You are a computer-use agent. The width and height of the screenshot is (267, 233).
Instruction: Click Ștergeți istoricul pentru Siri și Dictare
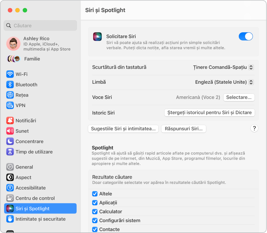209,112
